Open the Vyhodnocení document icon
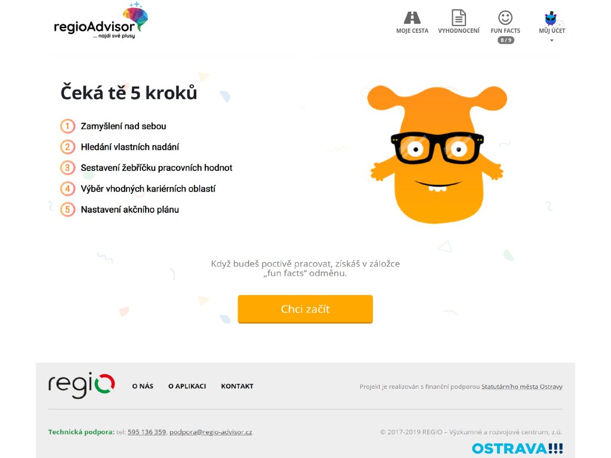This screenshot has width=611, height=458. pyautogui.click(x=459, y=17)
